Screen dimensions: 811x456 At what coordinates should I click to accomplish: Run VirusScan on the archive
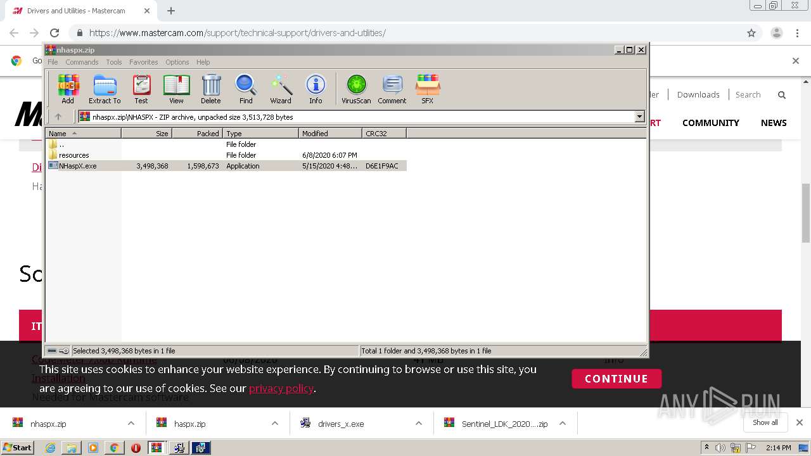356,89
